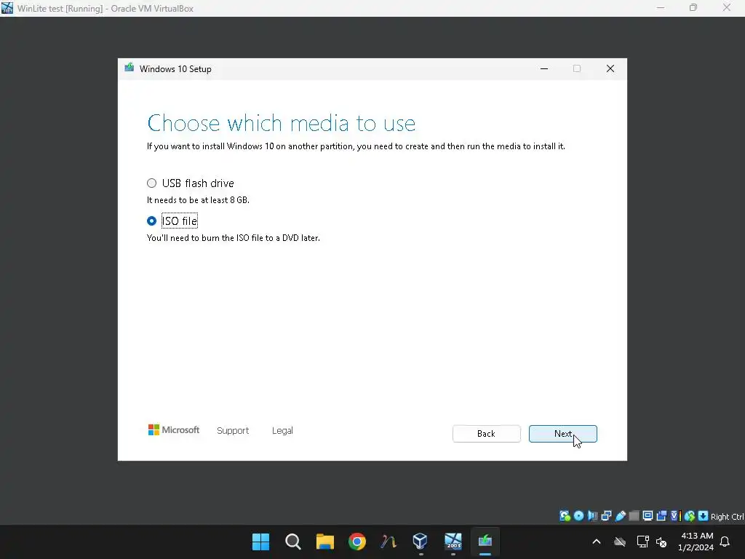Switch to the 2003 VM taskbar icon
This screenshot has width=745, height=559.
[x=453, y=542]
